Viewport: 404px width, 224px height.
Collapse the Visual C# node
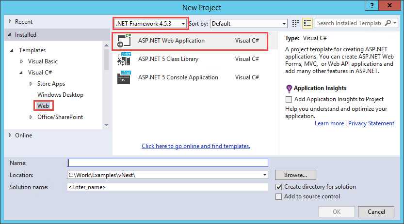21,73
